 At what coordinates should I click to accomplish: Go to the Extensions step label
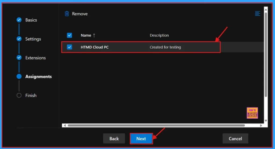35,58
